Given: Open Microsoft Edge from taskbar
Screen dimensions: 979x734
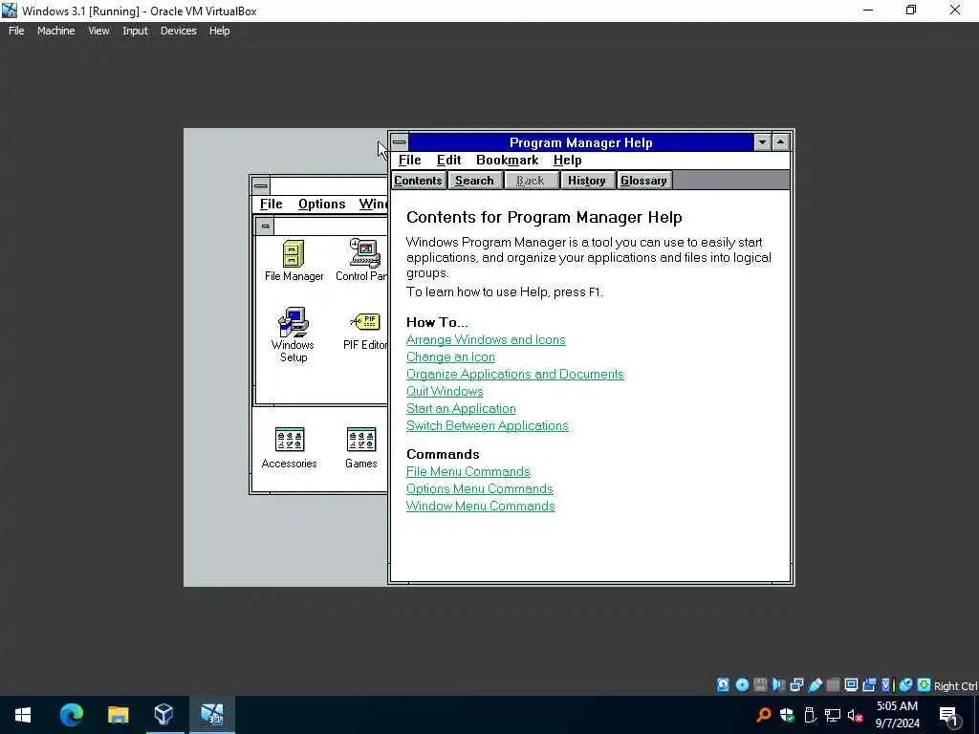Looking at the screenshot, I should coord(71,715).
